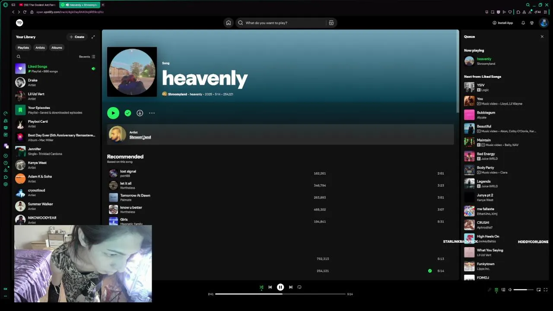
Task: Filter library by Playlists
Action: pos(23,48)
